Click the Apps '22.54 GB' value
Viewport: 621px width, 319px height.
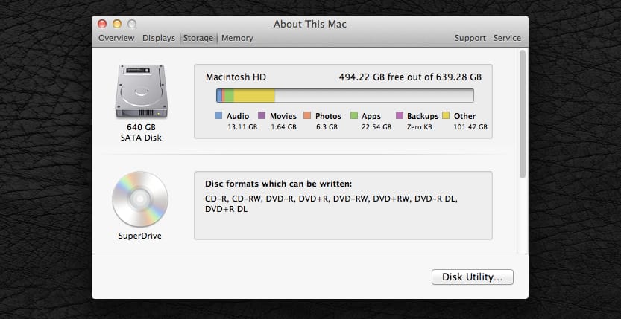tap(376, 127)
